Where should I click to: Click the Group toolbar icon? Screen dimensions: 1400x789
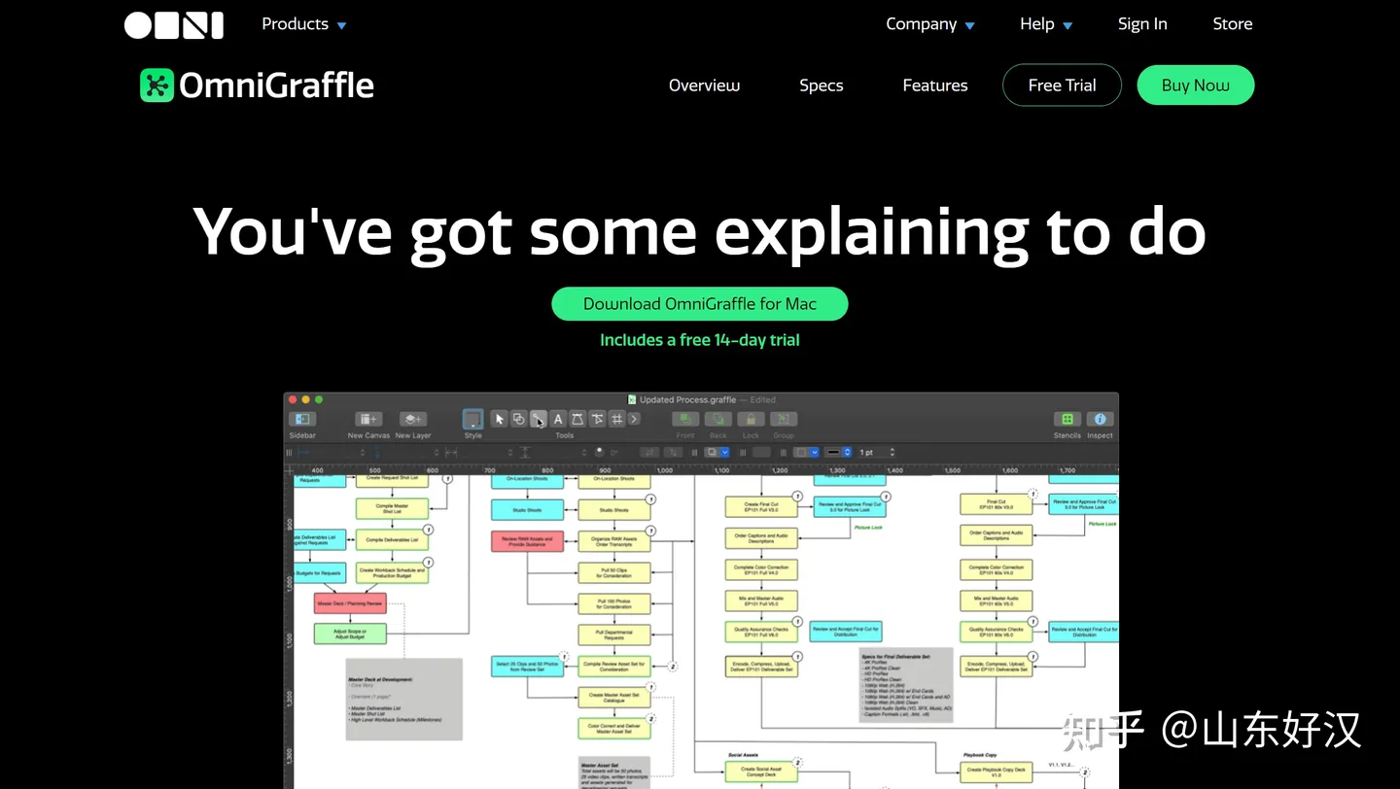point(784,419)
